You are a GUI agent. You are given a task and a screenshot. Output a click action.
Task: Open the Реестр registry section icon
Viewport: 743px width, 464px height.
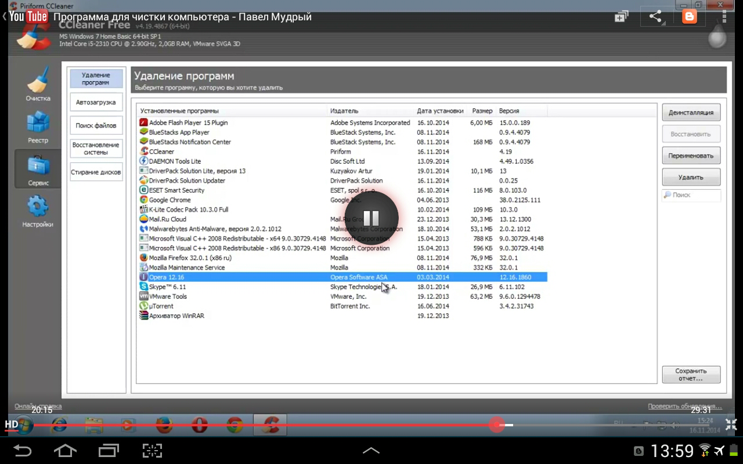38,127
